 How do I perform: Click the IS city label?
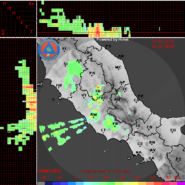(138, 126)
